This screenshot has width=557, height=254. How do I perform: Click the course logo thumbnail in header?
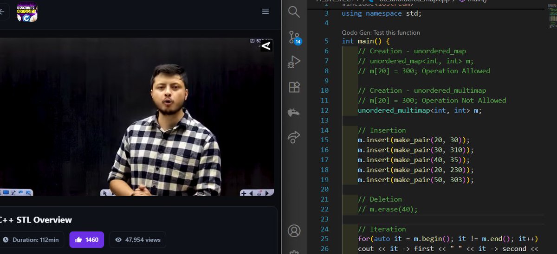[27, 12]
